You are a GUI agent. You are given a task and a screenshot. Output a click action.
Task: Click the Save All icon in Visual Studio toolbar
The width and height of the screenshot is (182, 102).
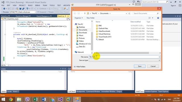23,9
